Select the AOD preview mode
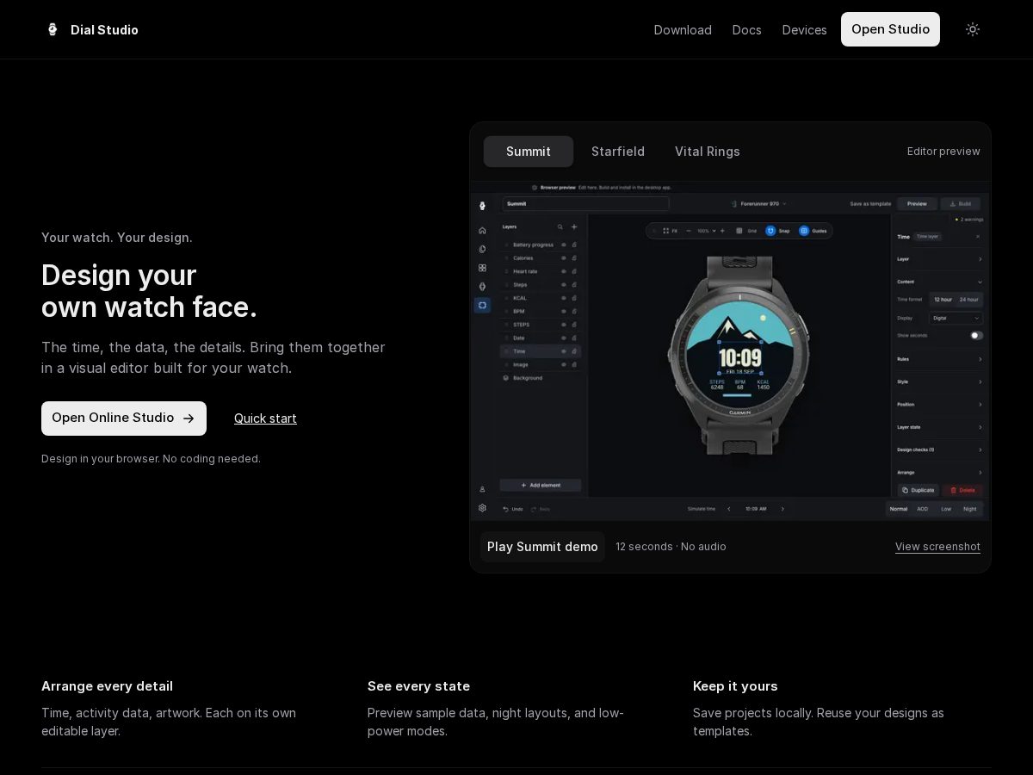Image resolution: width=1033 pixels, height=775 pixels. (923, 509)
